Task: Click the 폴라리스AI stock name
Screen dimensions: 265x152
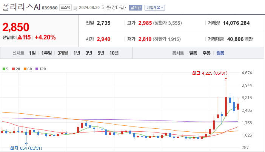Action: [21, 7]
